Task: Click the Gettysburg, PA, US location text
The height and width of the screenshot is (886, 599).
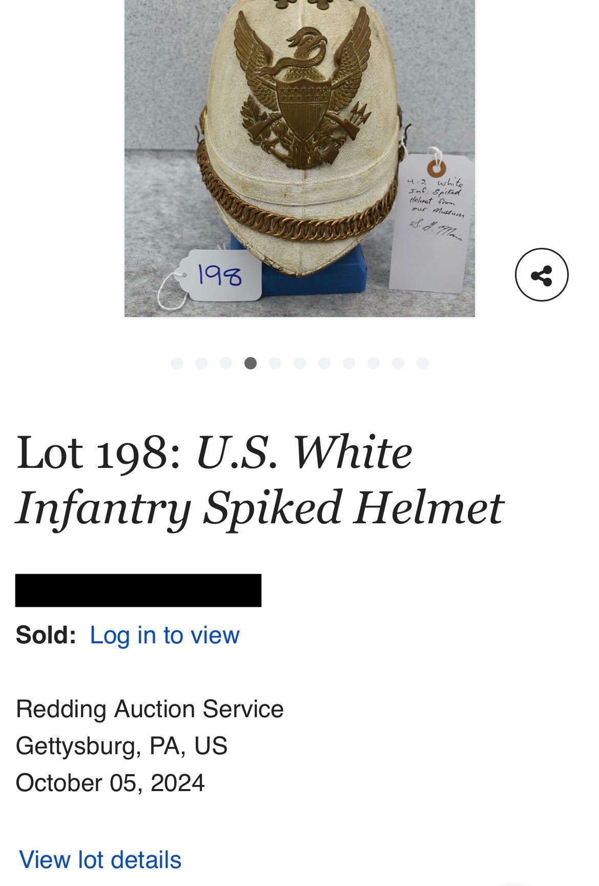Action: [121, 746]
